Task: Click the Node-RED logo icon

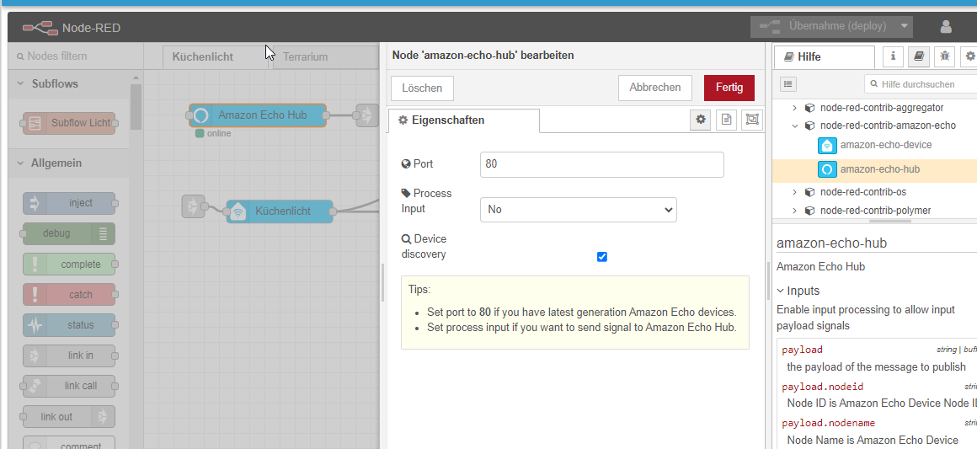Action: (40, 28)
